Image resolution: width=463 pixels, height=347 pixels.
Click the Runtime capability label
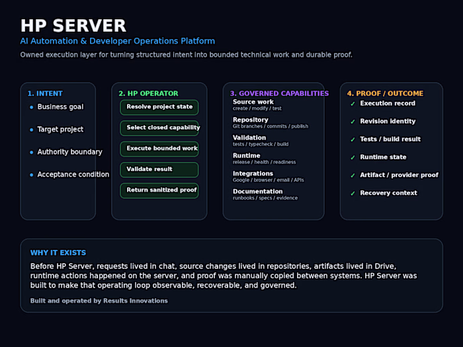247,156
